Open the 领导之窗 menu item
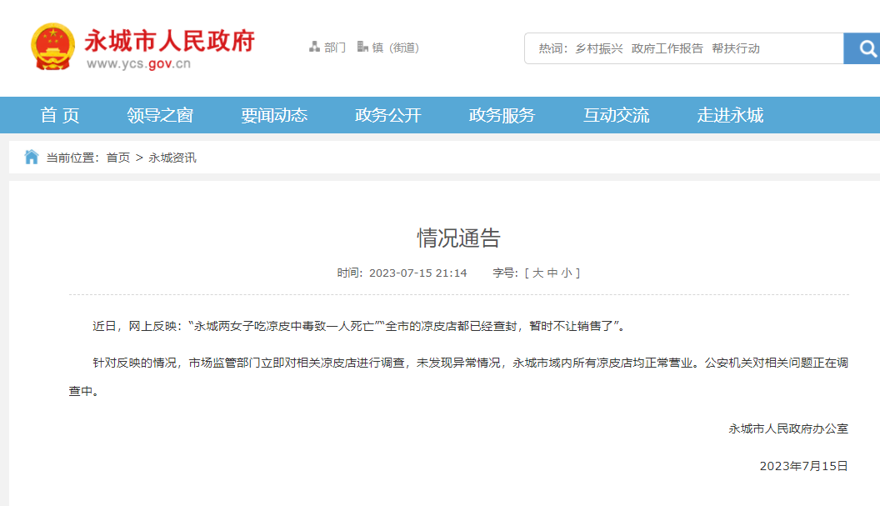This screenshot has width=880, height=506. pos(162,115)
